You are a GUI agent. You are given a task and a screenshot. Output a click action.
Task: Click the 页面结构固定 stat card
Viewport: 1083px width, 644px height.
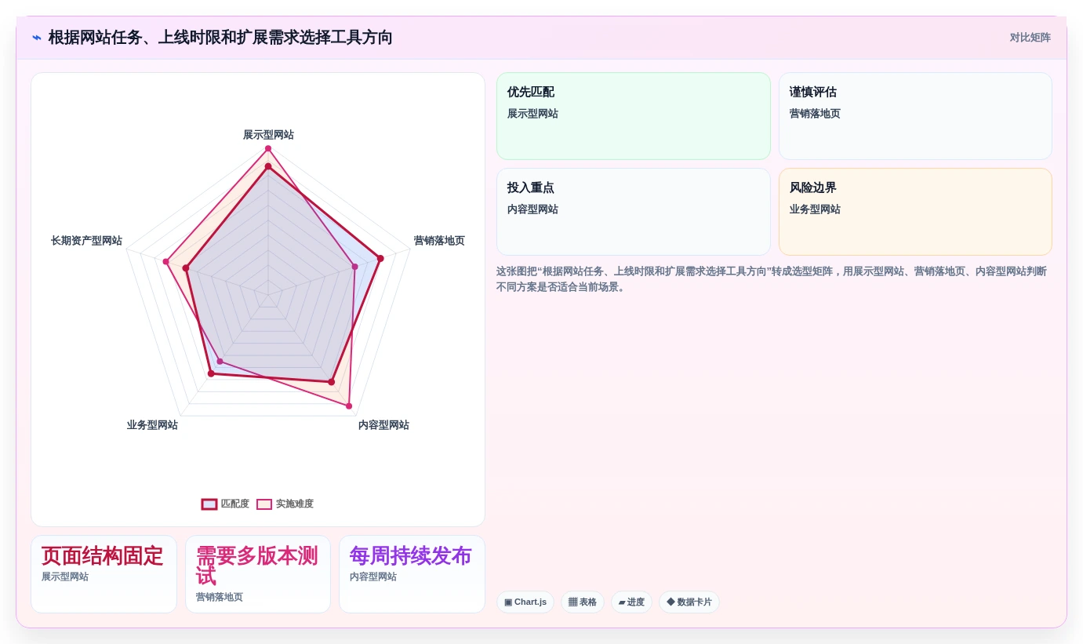click(x=104, y=574)
